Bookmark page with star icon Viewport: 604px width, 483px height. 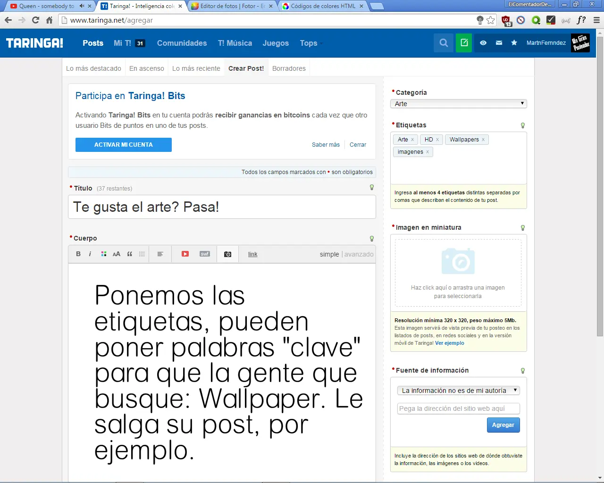tap(491, 20)
